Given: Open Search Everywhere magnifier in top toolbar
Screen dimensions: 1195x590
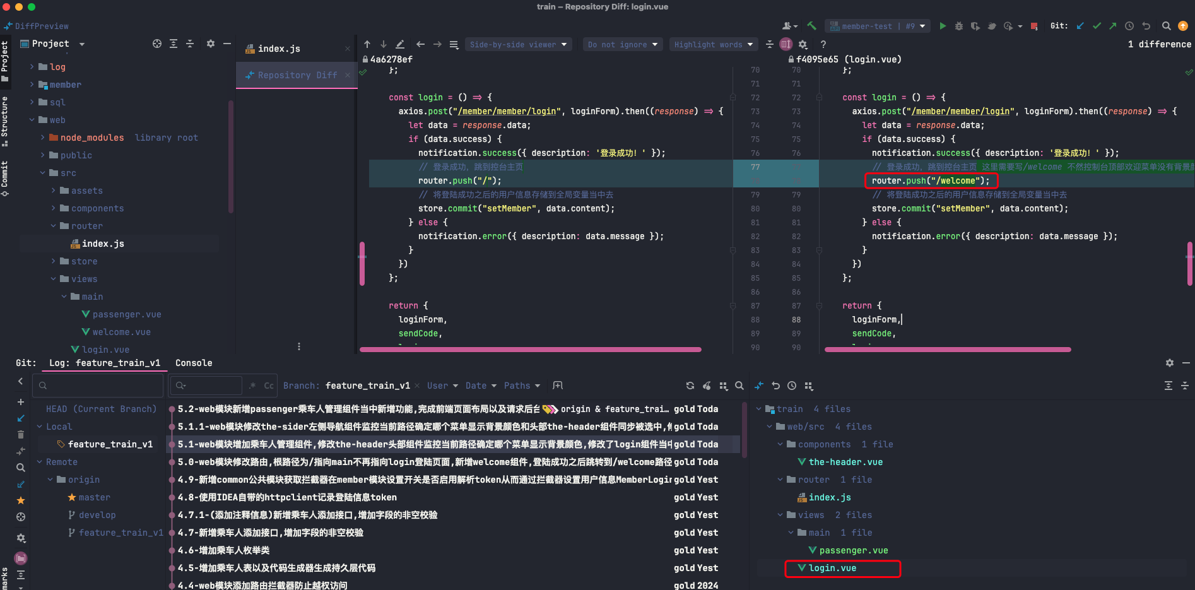Looking at the screenshot, I should (x=1167, y=26).
